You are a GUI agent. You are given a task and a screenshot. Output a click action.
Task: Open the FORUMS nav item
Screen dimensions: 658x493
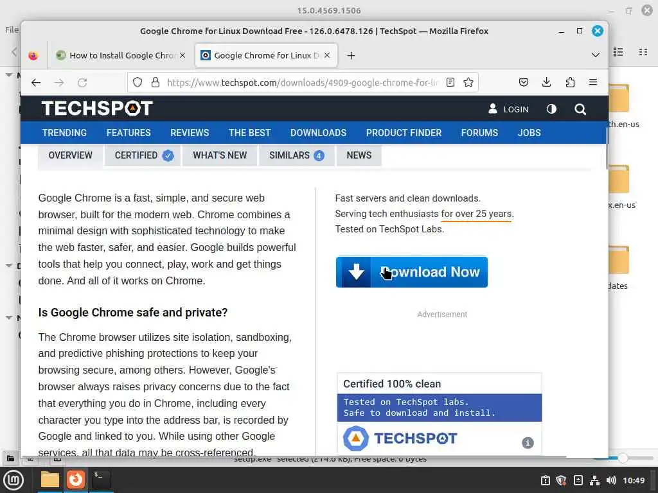(479, 132)
